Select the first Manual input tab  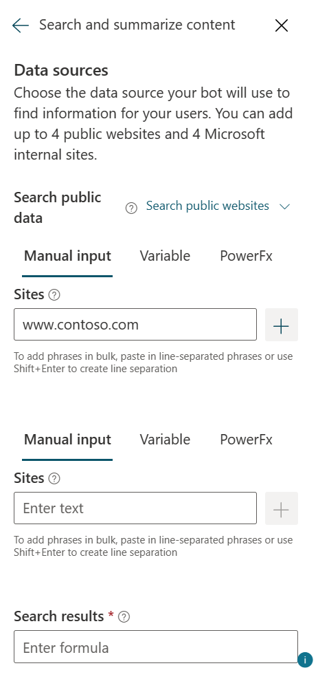click(x=67, y=256)
